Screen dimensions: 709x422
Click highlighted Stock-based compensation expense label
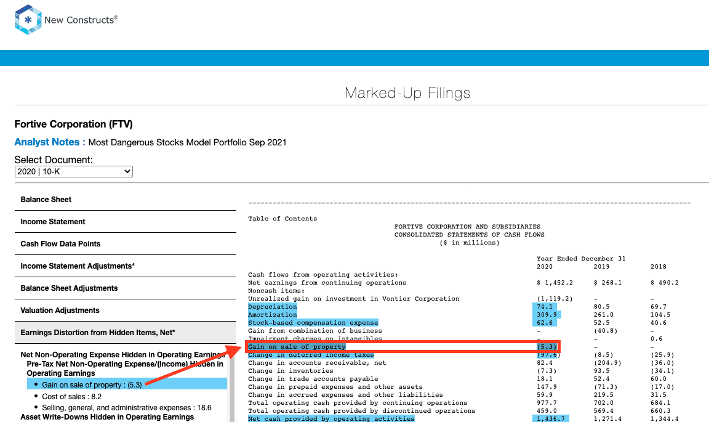click(x=313, y=323)
